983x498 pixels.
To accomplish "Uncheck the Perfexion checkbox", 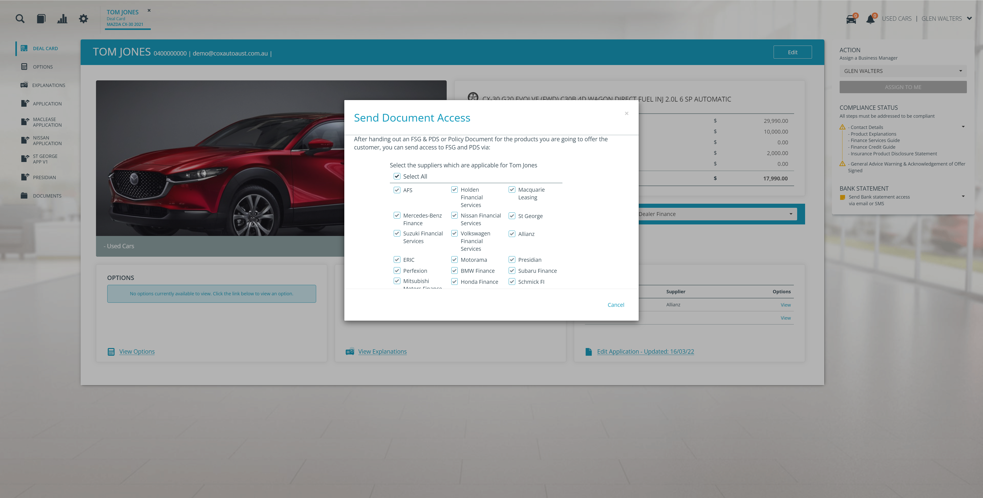I will [x=397, y=271].
